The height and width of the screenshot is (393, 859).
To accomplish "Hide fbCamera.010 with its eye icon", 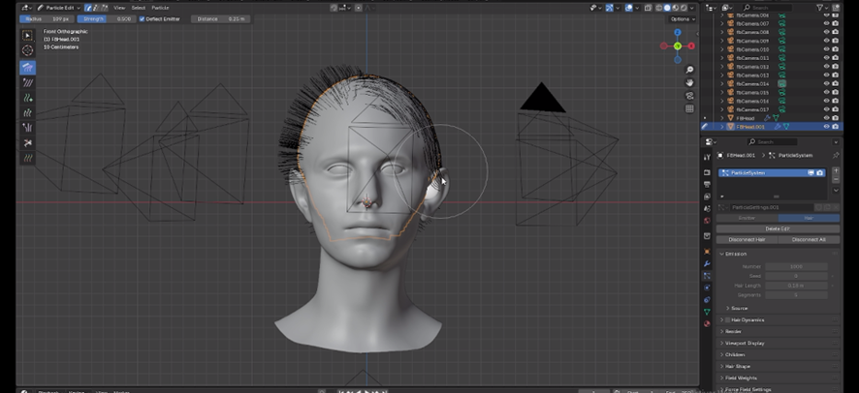I will (x=826, y=50).
